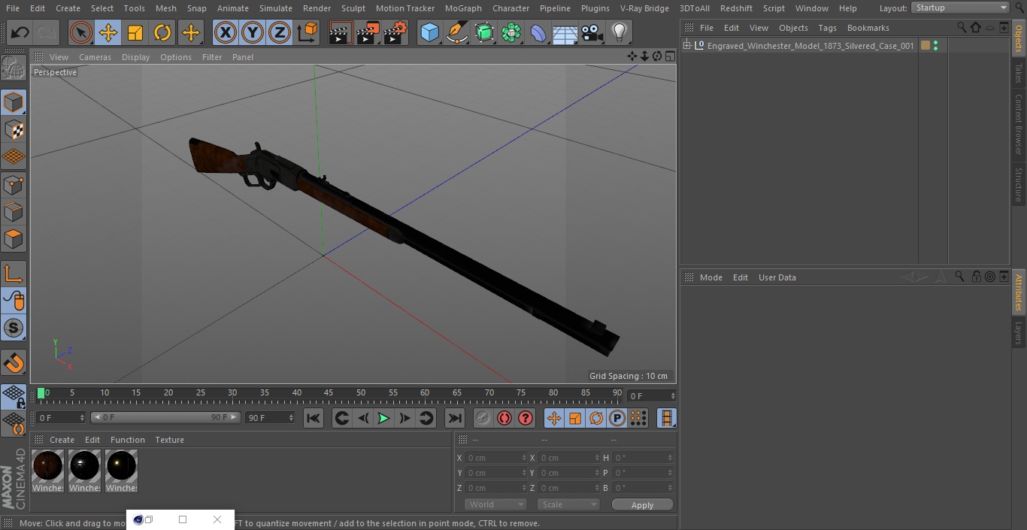Open material manager Create menu
Screen dimensions: 1027x530
coord(62,440)
